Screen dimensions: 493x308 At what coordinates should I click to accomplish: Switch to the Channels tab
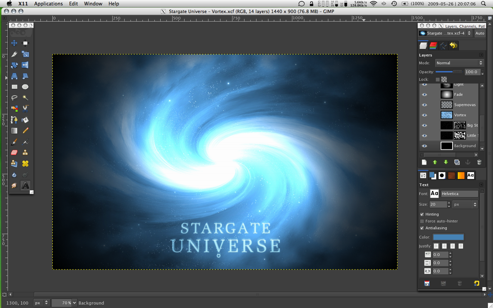click(433, 46)
